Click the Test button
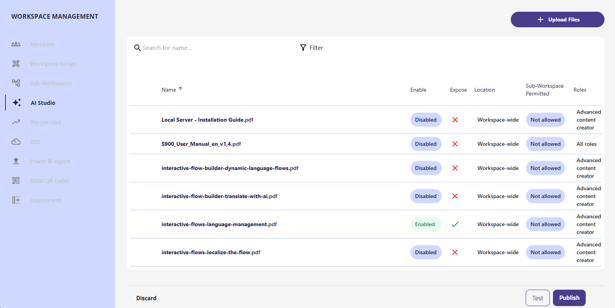The image size is (615, 308). [537, 298]
